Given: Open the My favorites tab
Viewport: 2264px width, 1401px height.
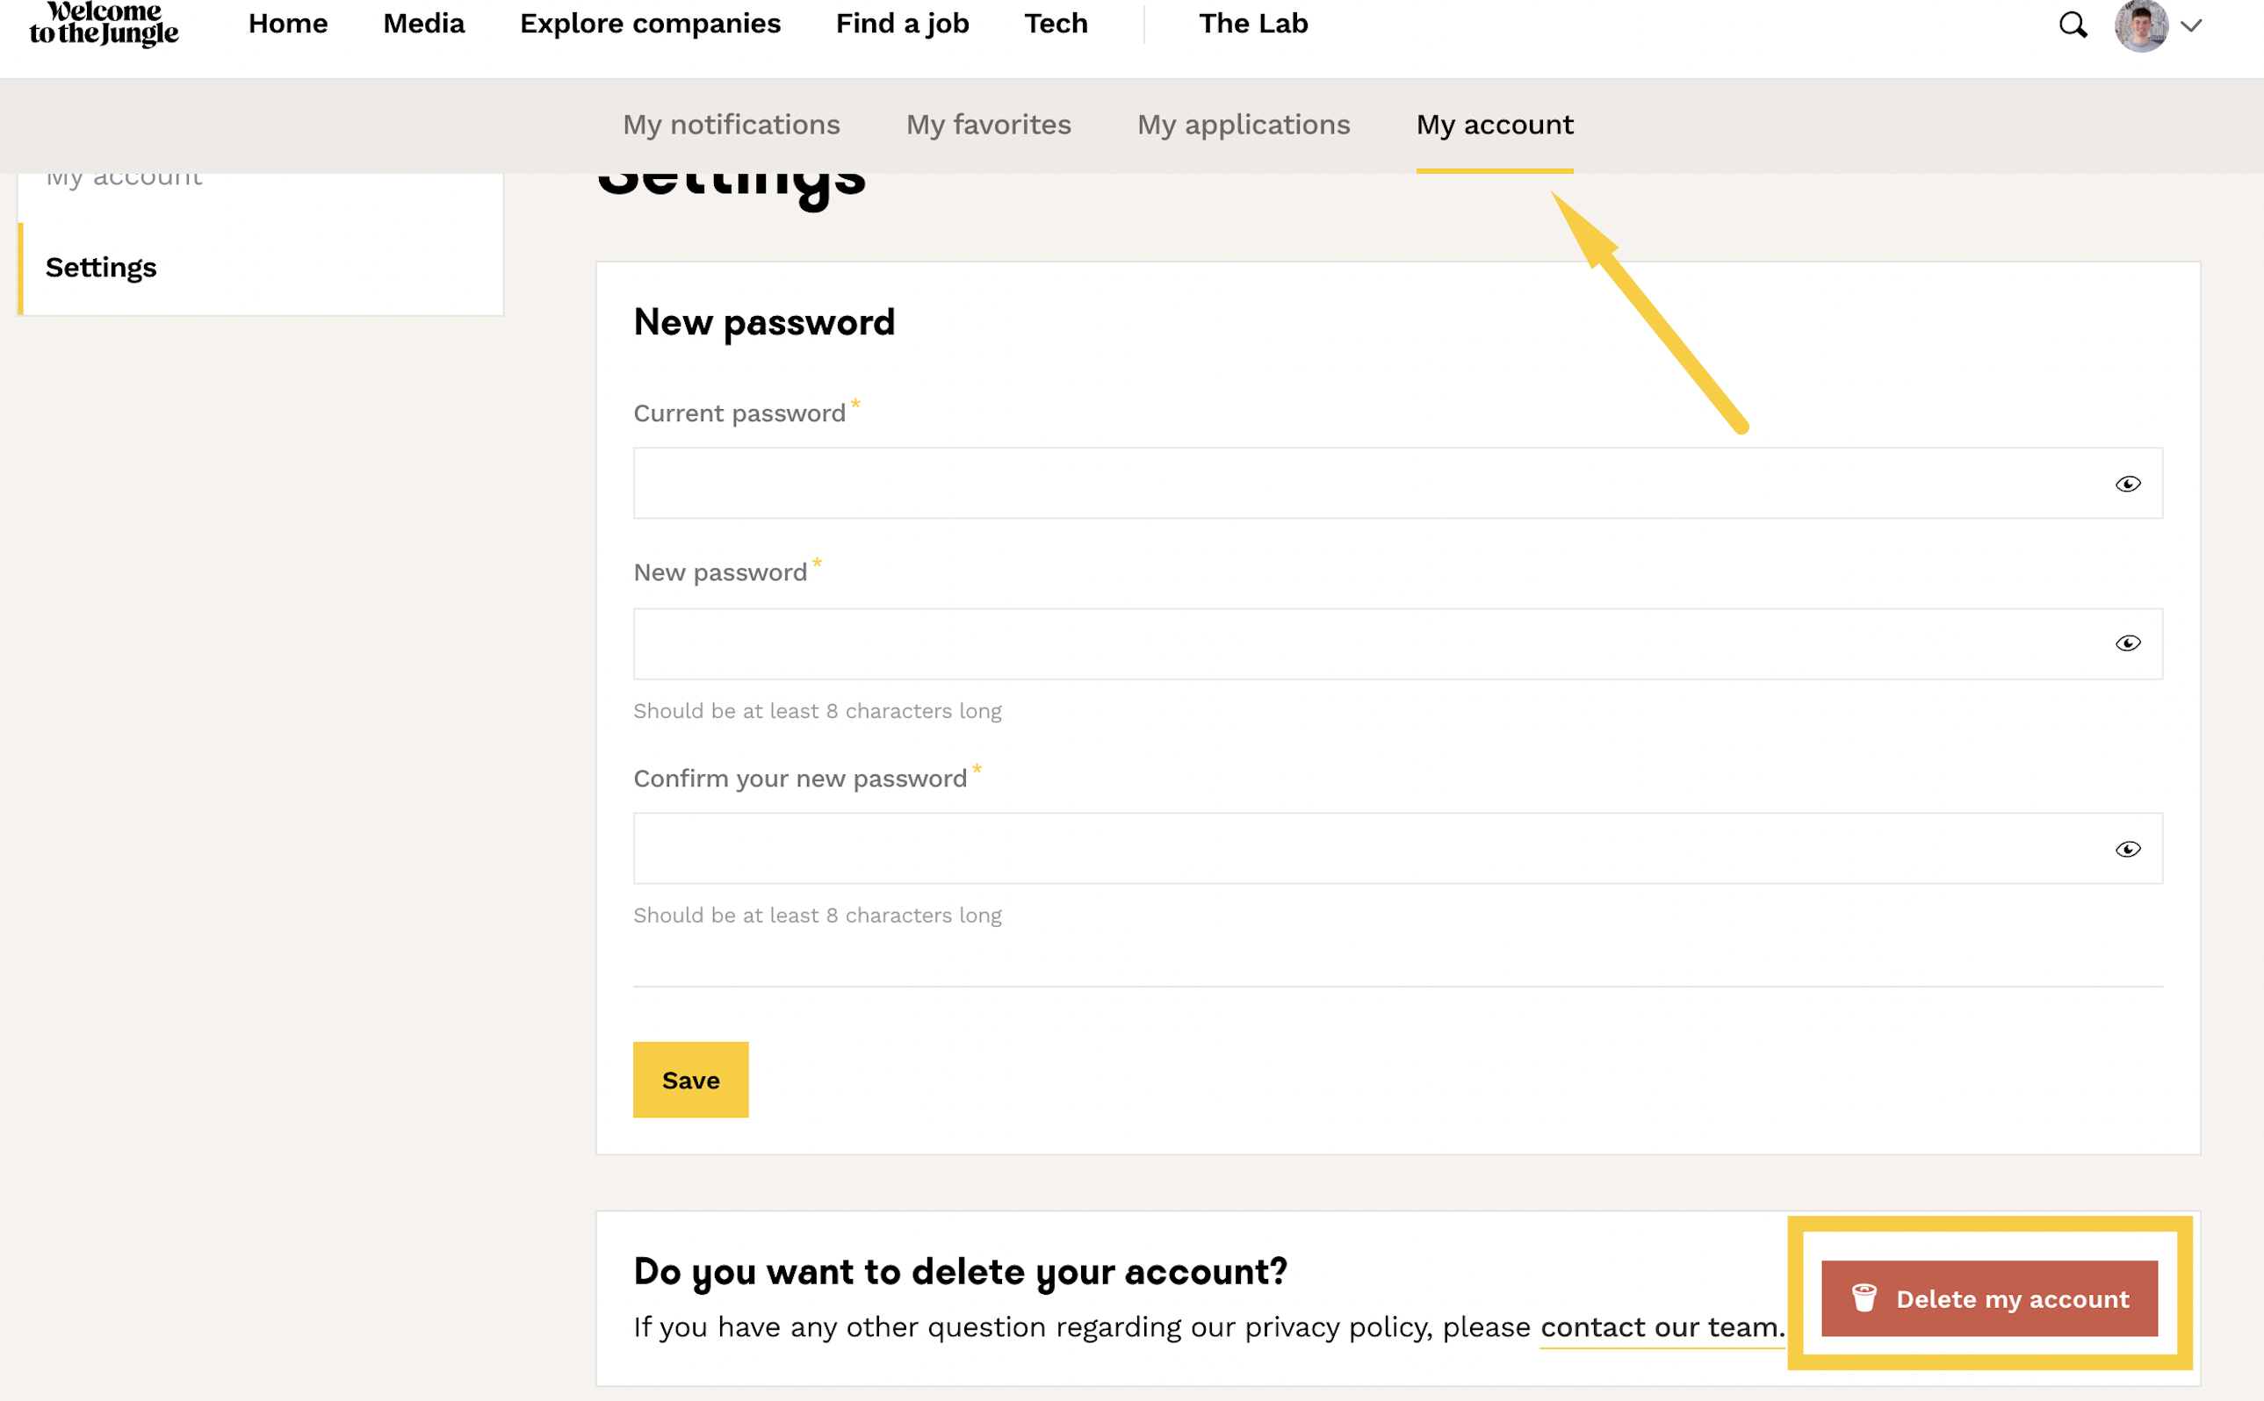Looking at the screenshot, I should 988,124.
